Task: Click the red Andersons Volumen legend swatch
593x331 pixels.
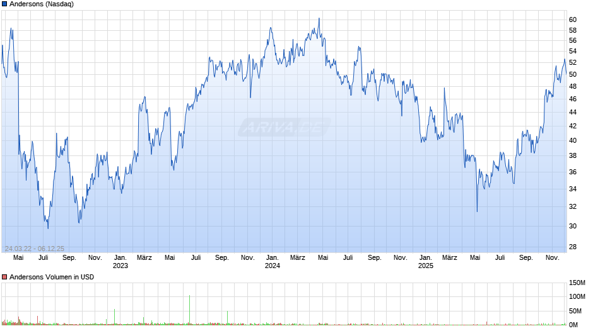Action: (x=4, y=277)
